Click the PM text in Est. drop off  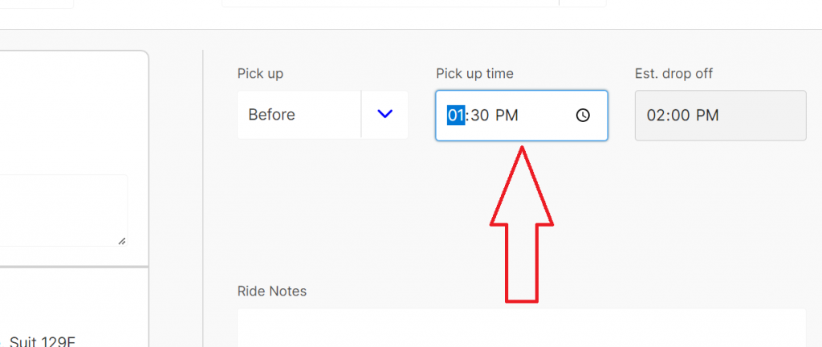[x=707, y=116]
